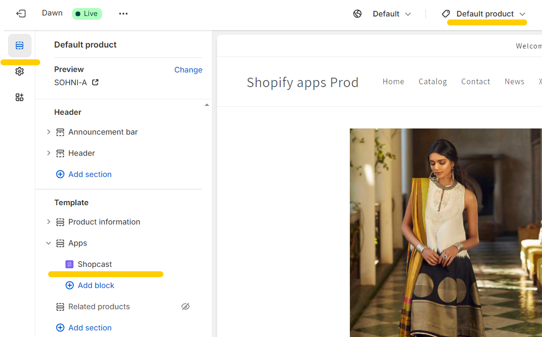Open Catalog in the store navigation
Image resolution: width=542 pixels, height=337 pixels.
[432, 81]
